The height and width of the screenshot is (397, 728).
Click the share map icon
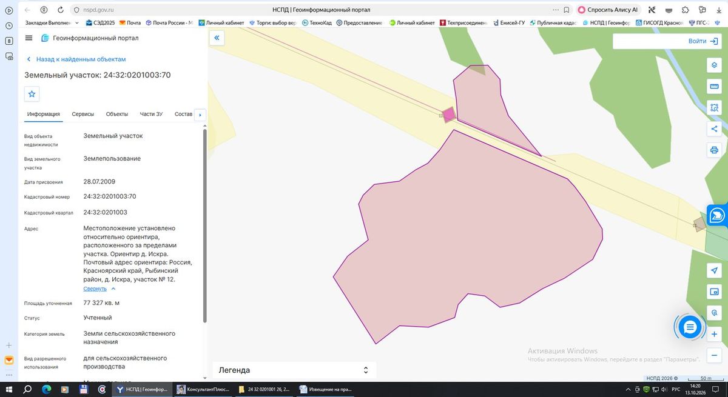[x=714, y=129]
